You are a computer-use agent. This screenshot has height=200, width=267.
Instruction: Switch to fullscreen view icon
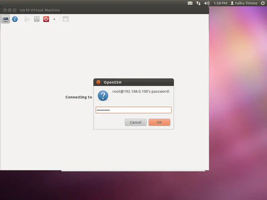[x=65, y=19]
